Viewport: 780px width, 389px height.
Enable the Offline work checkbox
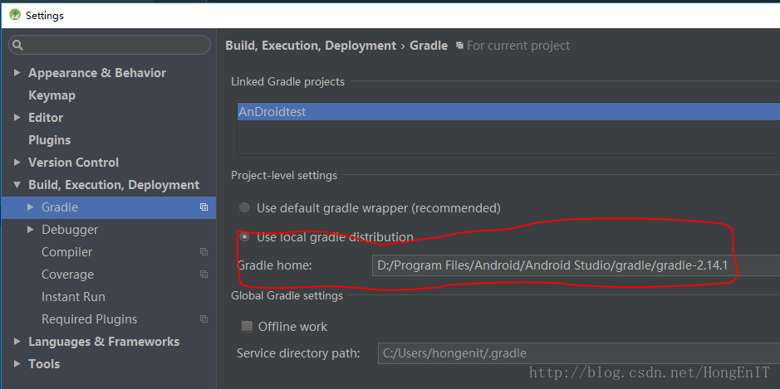click(x=247, y=327)
